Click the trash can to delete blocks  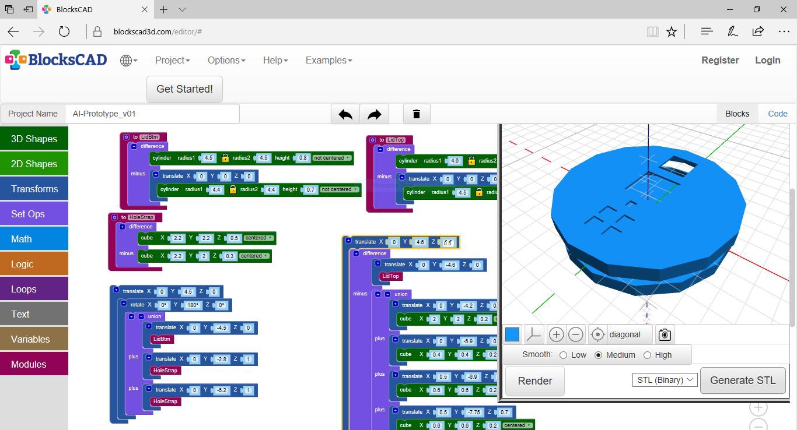(417, 114)
